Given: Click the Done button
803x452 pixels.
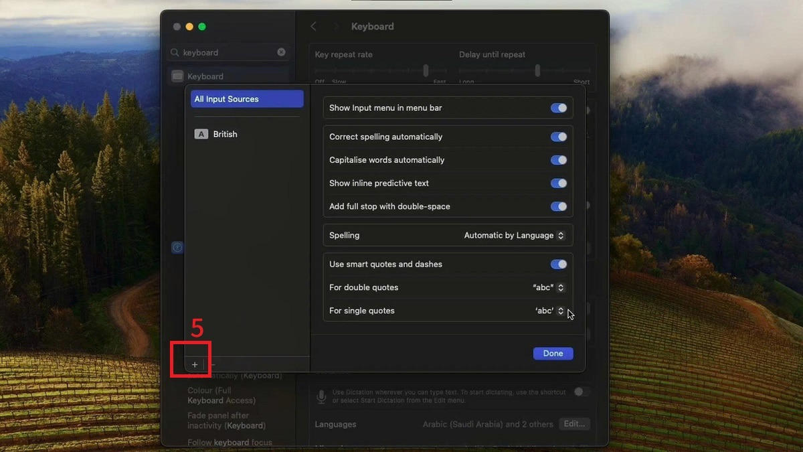Looking at the screenshot, I should 553,353.
